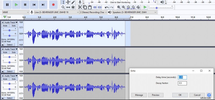The image size is (215, 100).
Task: Mute the bottom audio track
Action: click(x=5, y=79)
